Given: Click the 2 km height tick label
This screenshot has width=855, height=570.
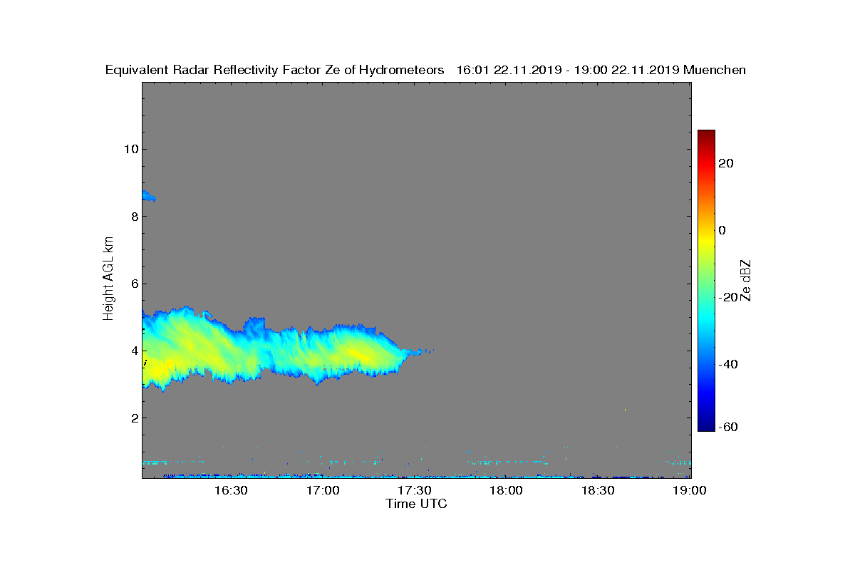Looking at the screenshot, I should (x=133, y=418).
